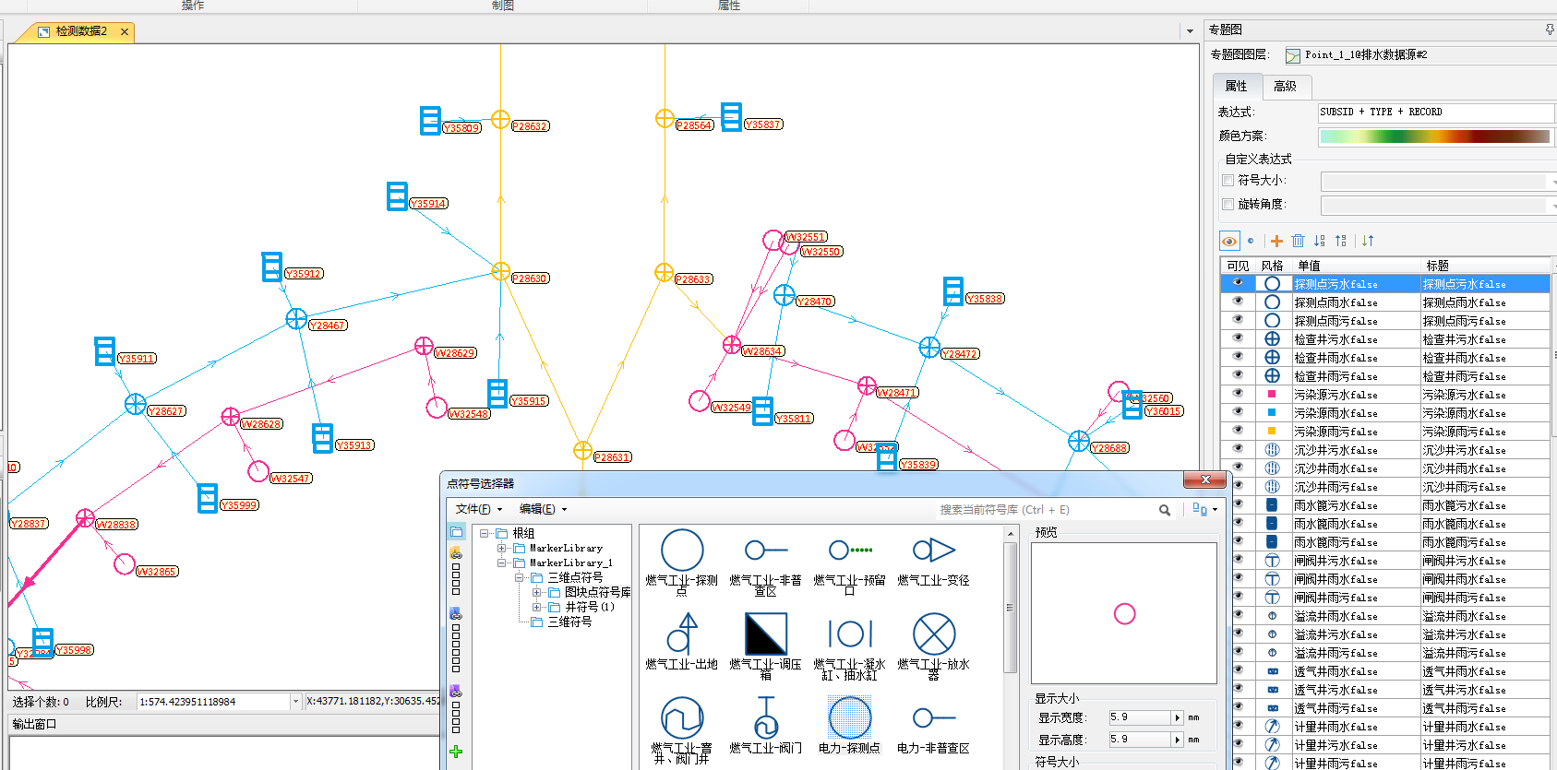Switch to the 属性 tab

tap(1237, 86)
